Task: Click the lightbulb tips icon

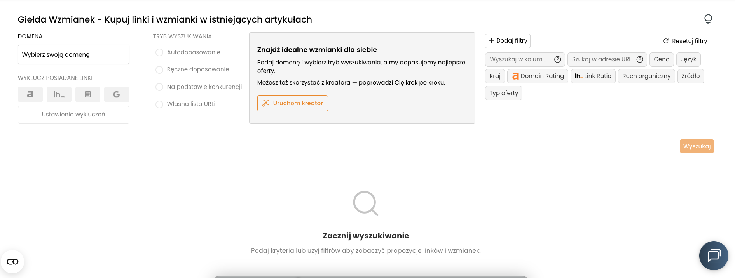Action: point(708,19)
